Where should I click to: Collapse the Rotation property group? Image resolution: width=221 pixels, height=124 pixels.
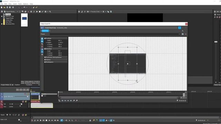pos(45,49)
